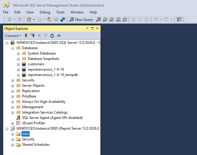
Task: Select the customers database
Action: tap(36, 64)
